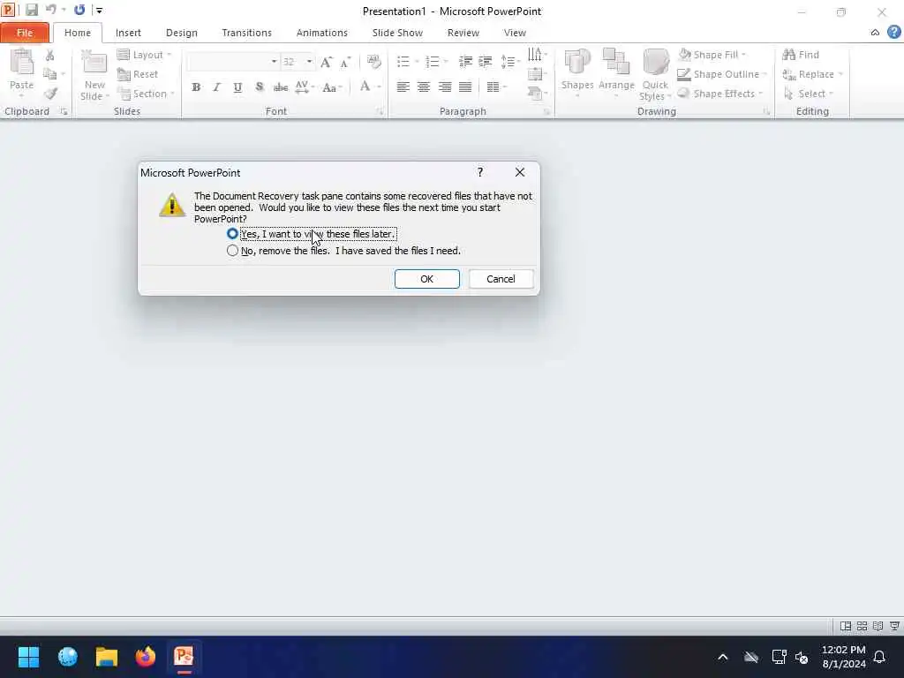
Task: Click the Format Painter brush icon
Action: tap(50, 94)
